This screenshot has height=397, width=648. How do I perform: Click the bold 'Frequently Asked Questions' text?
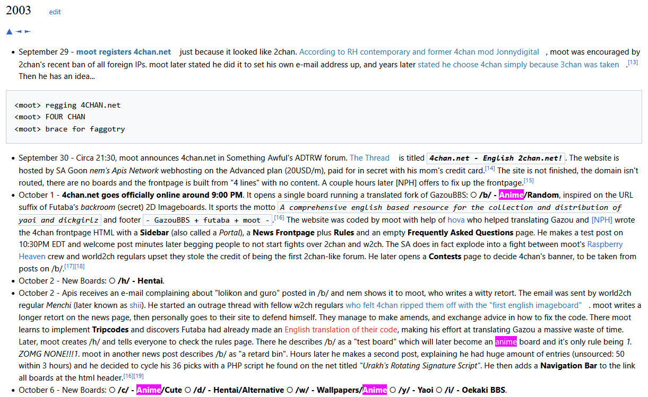coord(460,232)
